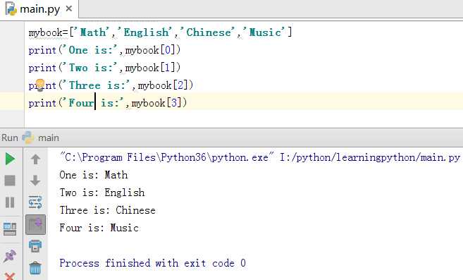Click output line 'One is: Math'
The image size is (463, 280).
94,175
